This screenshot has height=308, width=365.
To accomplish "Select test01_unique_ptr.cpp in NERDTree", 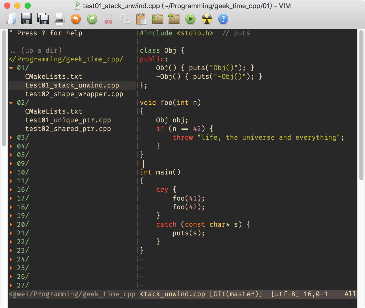I will (68, 120).
